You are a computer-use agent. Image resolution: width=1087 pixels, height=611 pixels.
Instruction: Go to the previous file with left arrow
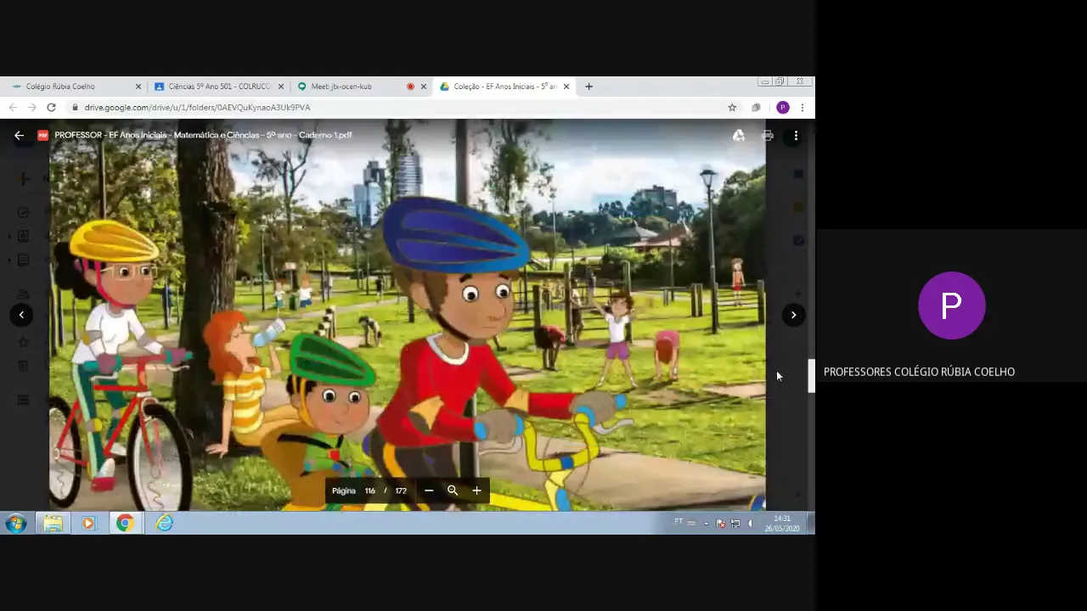[x=21, y=315]
